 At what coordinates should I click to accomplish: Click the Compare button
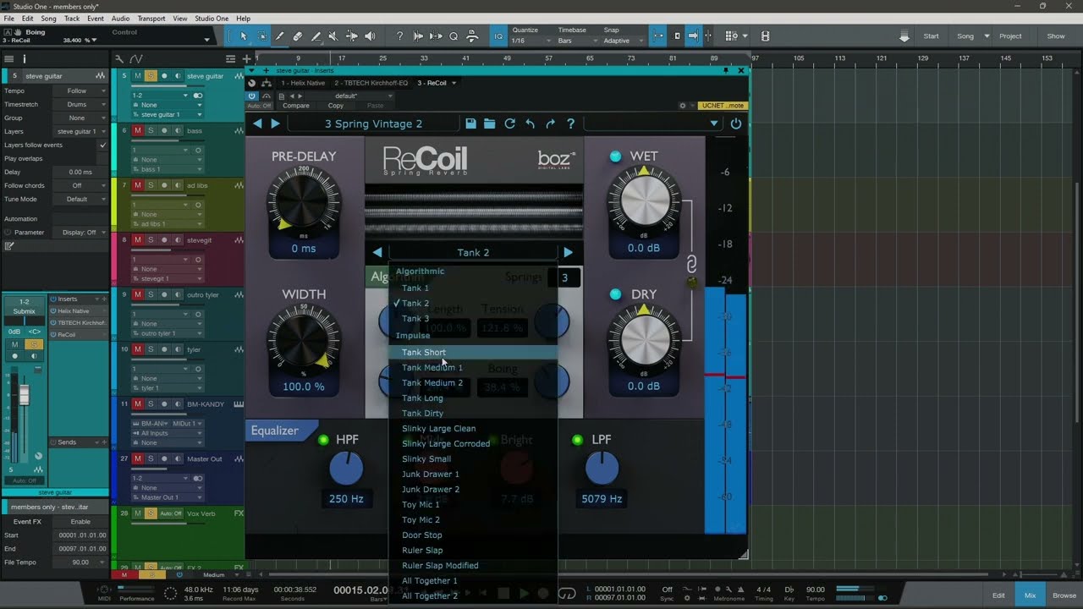point(296,106)
